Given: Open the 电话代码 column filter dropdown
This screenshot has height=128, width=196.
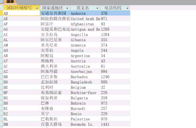Looking at the screenshot, I should point(127,8).
